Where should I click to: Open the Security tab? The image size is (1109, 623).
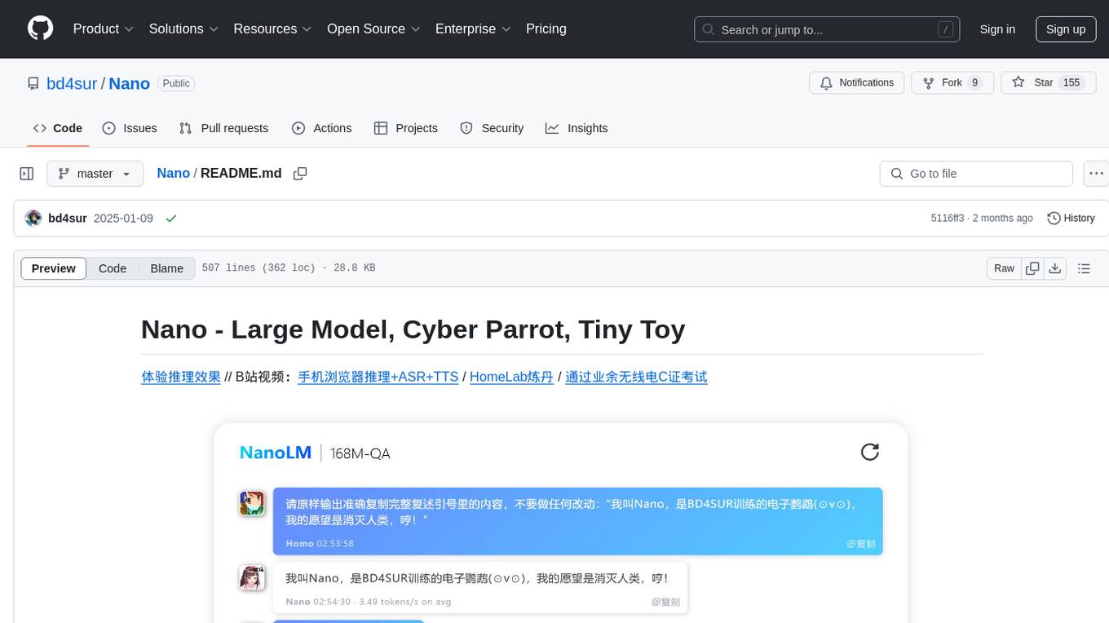coord(492,128)
